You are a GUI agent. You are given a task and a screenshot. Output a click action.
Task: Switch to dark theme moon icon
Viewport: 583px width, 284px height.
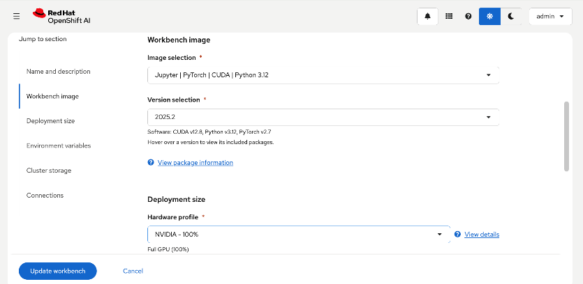click(511, 16)
